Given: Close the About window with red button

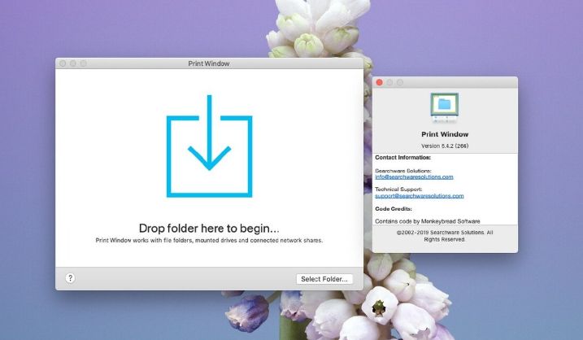Looking at the screenshot, I should pos(379,82).
